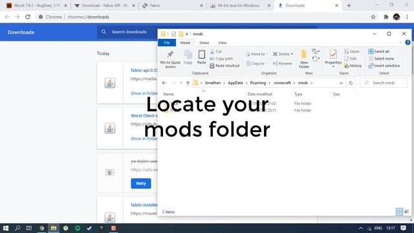The image size is (414, 233).
Task: Click Rename in the Organize group
Action: pos(282,63)
